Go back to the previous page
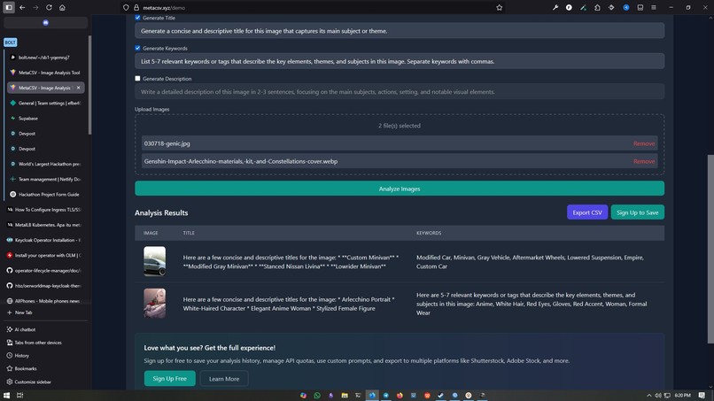Screen dimensions: 714x401 (x=22, y=8)
